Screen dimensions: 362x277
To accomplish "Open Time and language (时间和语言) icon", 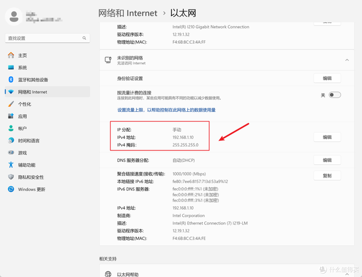I will 11,140.
